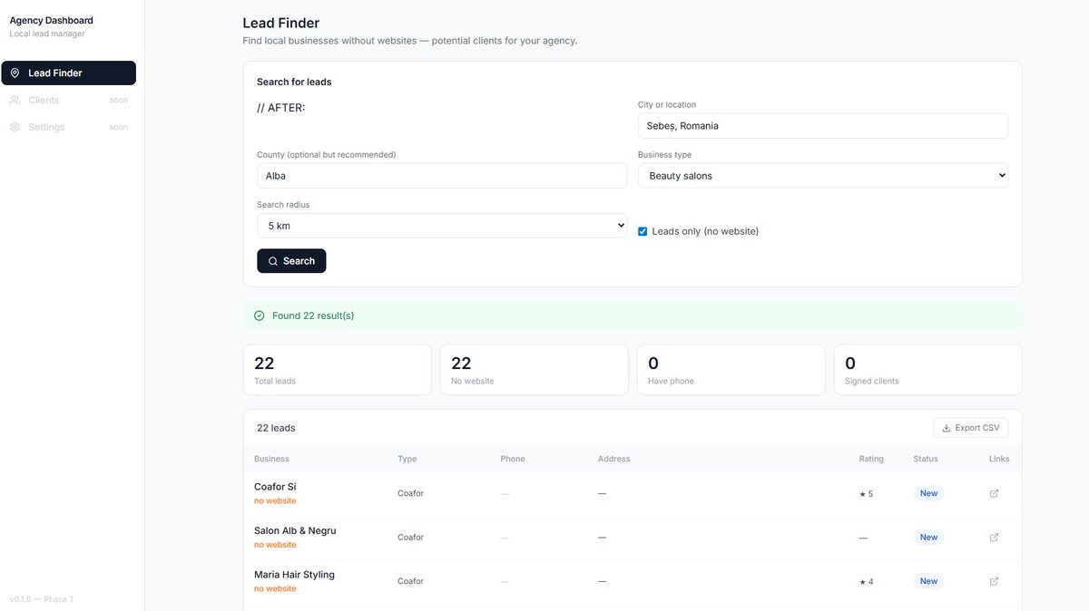This screenshot has height=611, width=1089.
Task: Click the Found 22 result(s) message
Action: (313, 315)
